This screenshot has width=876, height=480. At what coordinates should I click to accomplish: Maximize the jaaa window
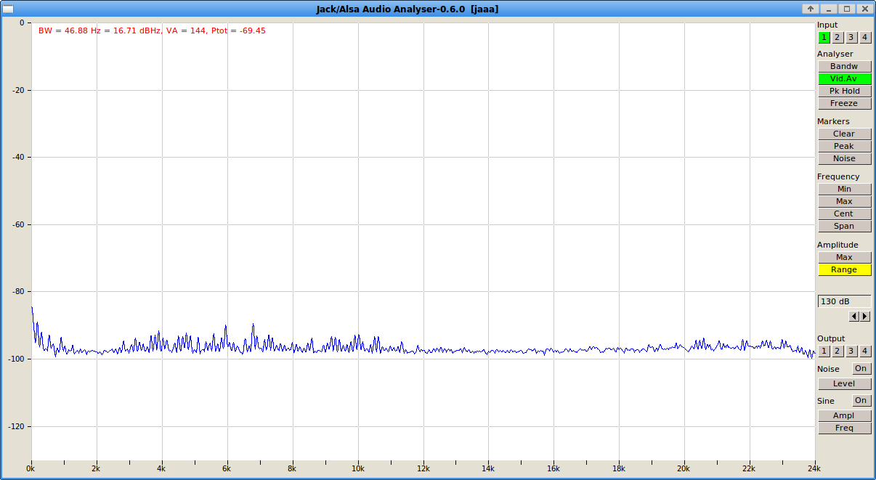[846, 9]
